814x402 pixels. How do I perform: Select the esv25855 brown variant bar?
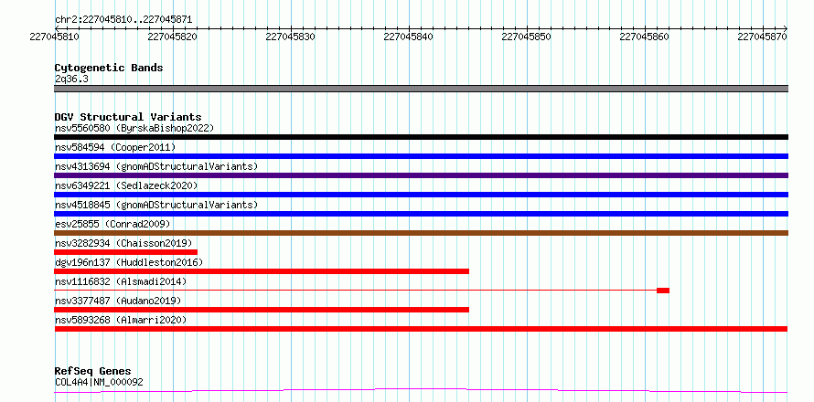pos(421,233)
